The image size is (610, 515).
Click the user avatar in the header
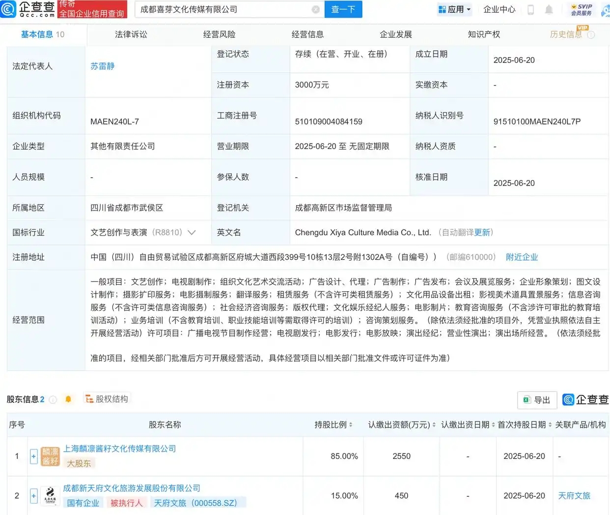click(x=606, y=9)
